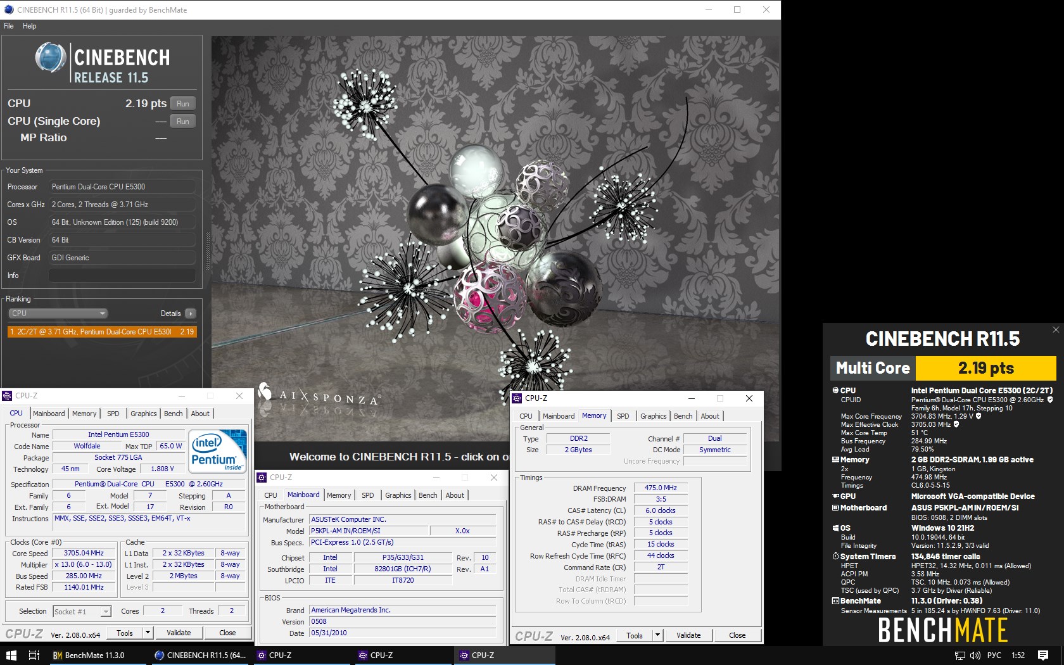Screen dimensions: 1064x665
Task: Run the CPU Single Core benchmark
Action: 183,121
